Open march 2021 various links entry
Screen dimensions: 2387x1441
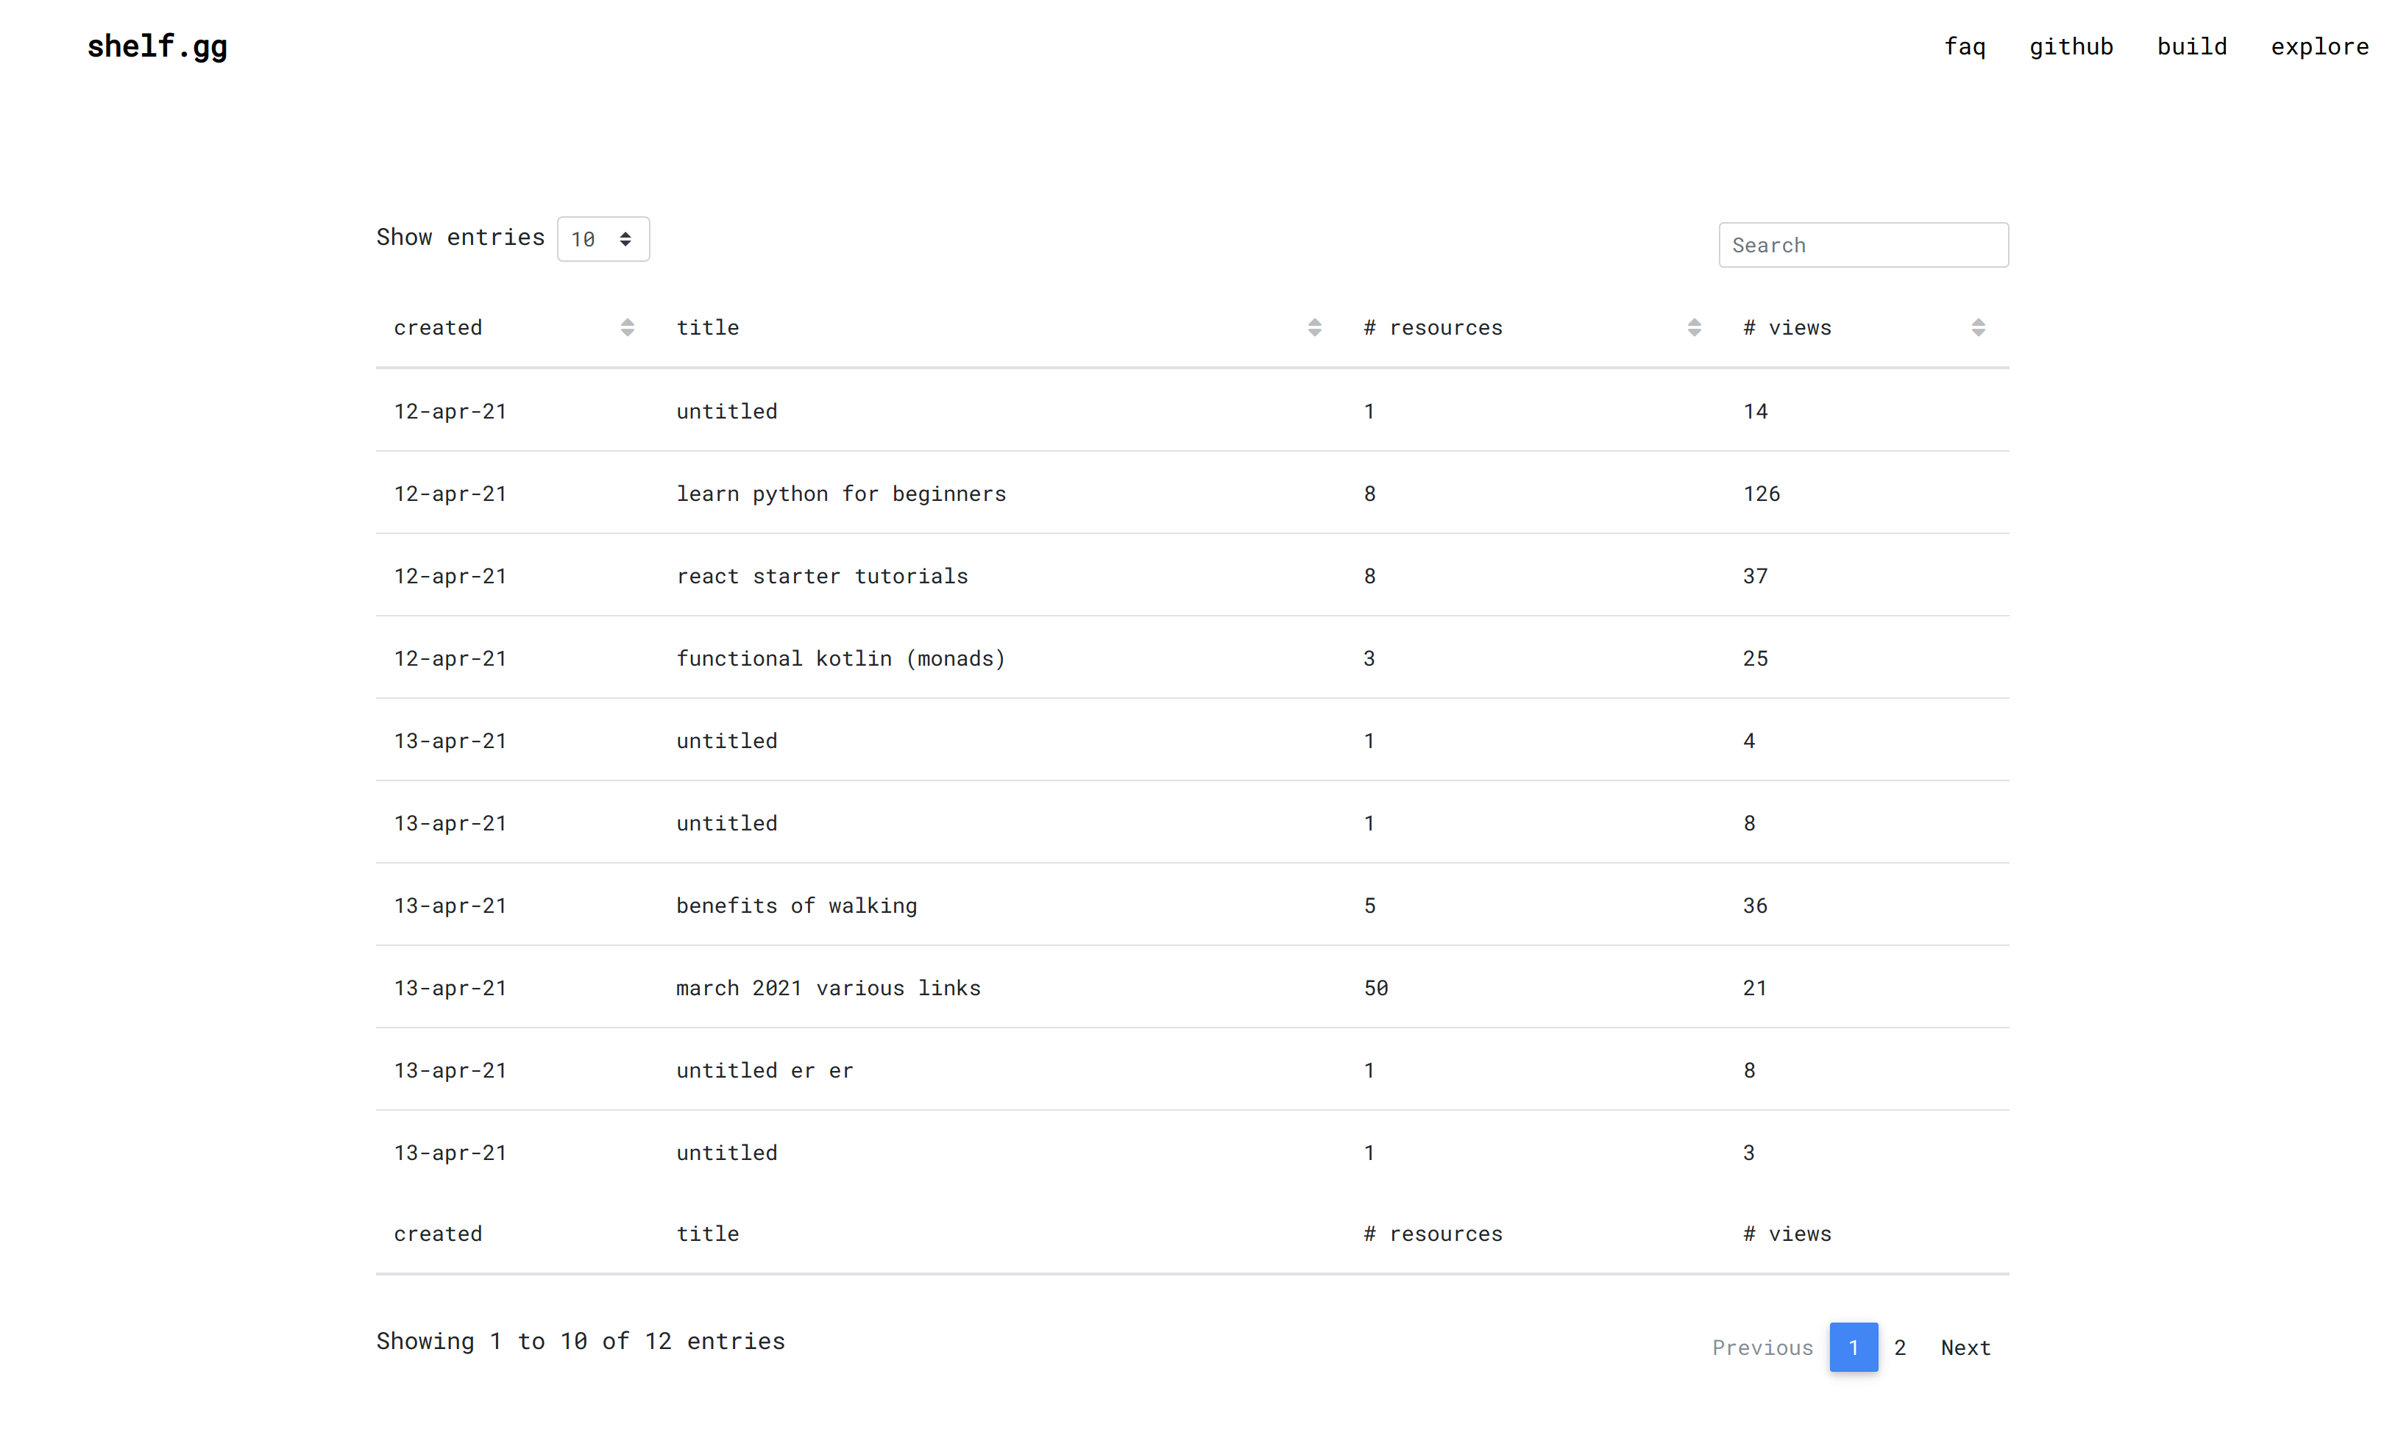(x=827, y=988)
